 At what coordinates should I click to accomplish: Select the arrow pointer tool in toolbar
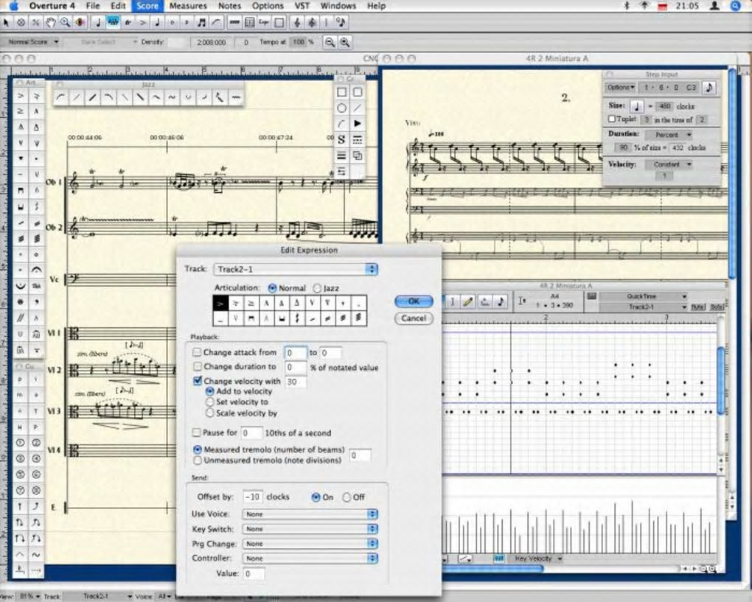7,22
